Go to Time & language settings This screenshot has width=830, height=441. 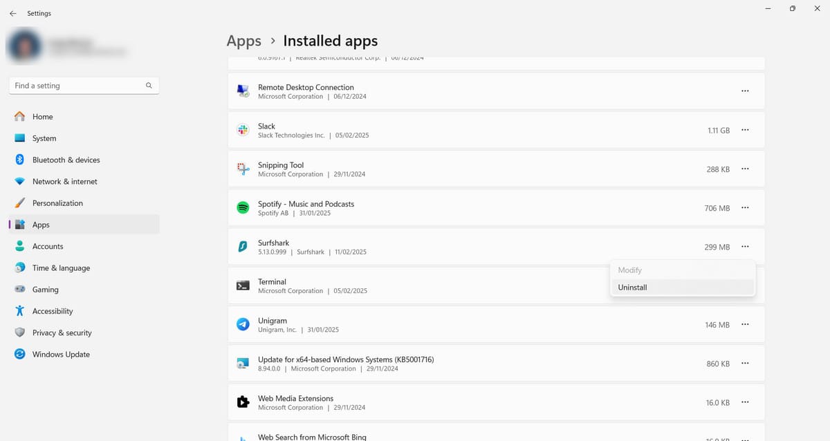84,268
